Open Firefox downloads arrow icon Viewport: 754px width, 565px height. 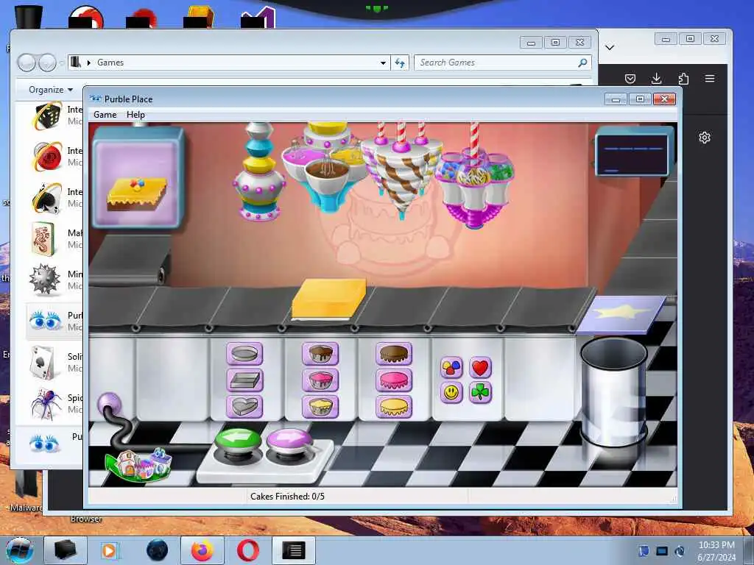click(x=656, y=78)
